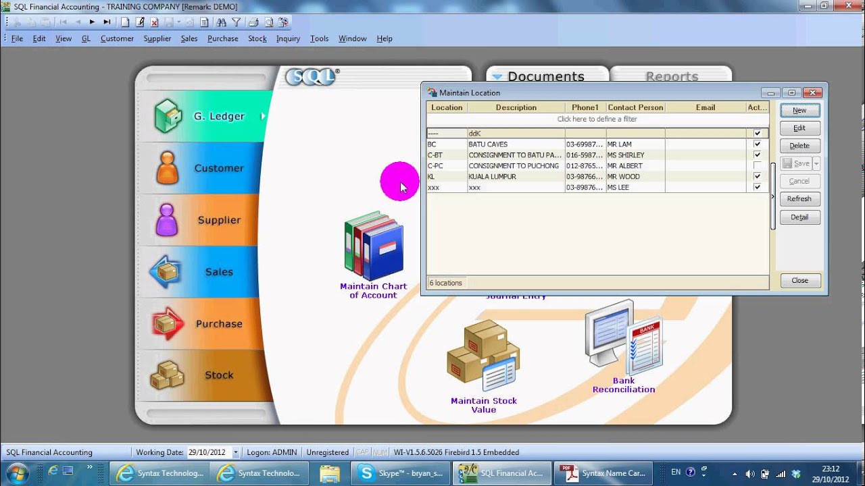The width and height of the screenshot is (865, 486).
Task: Click the Filter funnel toolbar icon
Action: 237,22
